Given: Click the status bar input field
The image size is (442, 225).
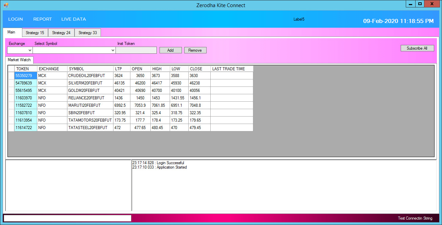Looking at the screenshot, I should pyautogui.click(x=67, y=218).
